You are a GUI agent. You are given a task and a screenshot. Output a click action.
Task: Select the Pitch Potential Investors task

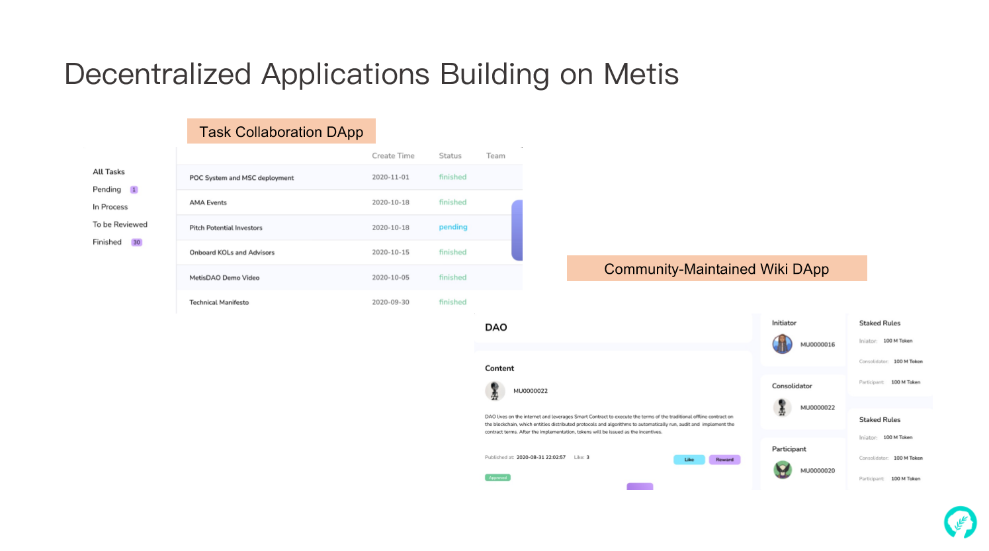click(x=226, y=228)
